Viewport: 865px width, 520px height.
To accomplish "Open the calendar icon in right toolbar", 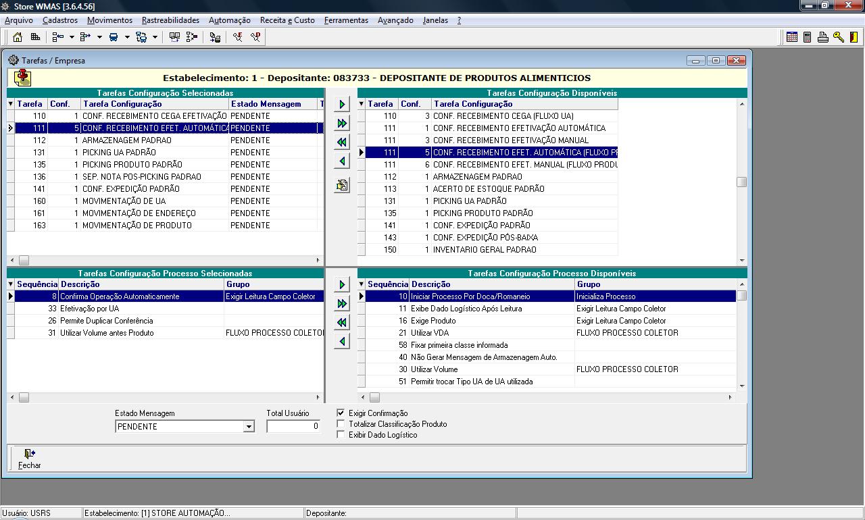I will [x=793, y=37].
